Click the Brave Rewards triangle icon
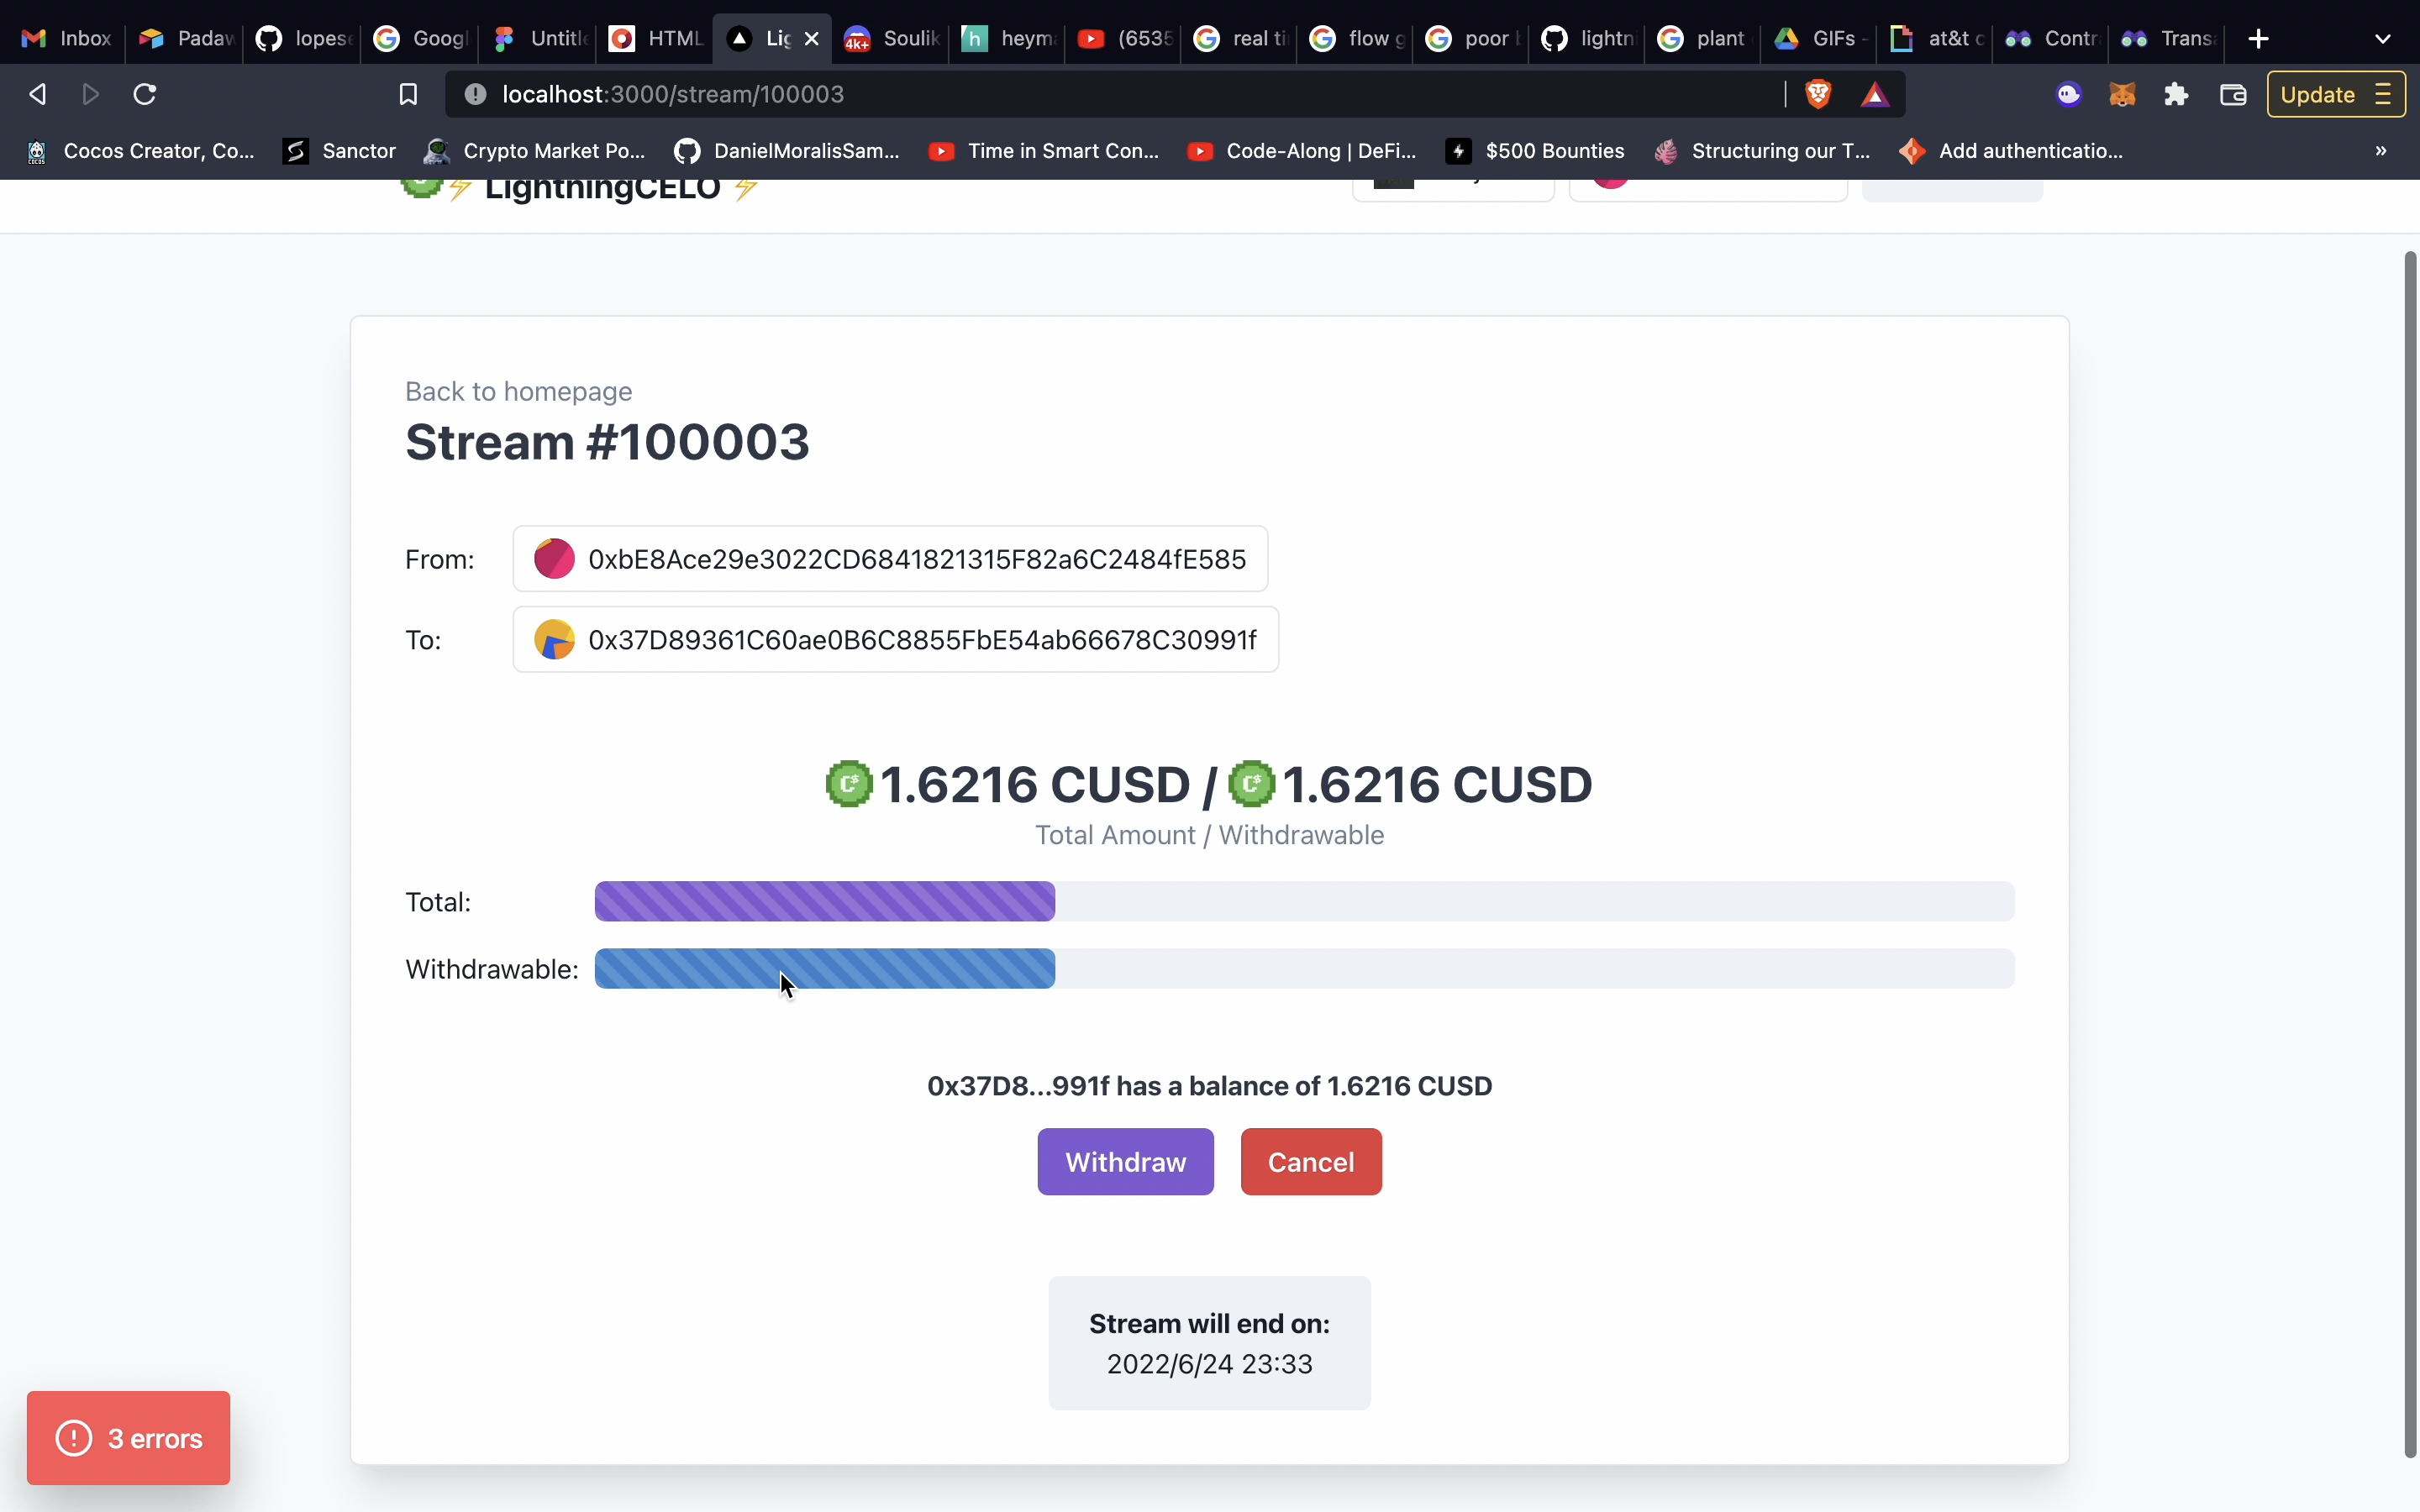2420x1512 pixels. [x=1875, y=94]
